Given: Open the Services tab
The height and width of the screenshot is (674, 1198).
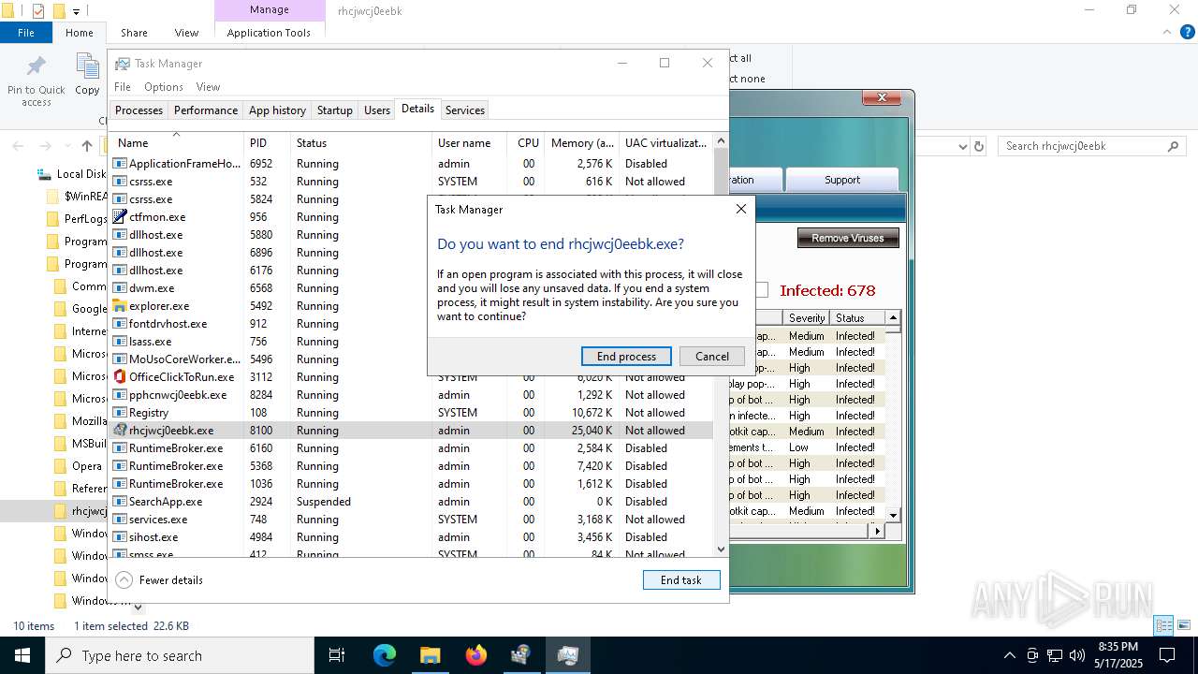Looking at the screenshot, I should (x=465, y=110).
